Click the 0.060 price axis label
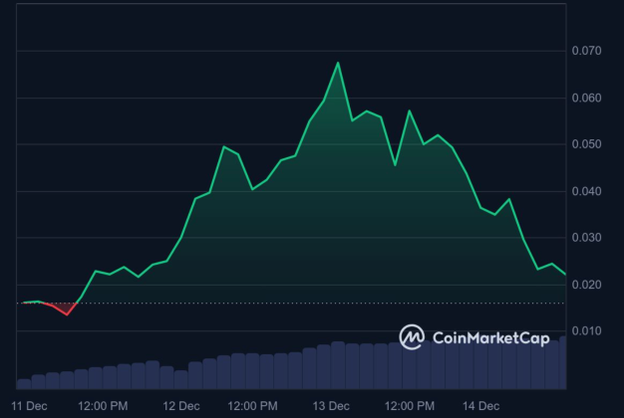624x418 pixels. pyautogui.click(x=586, y=98)
